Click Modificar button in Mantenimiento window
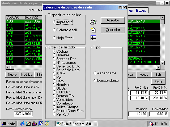This screenshot has height=127, width=170. point(27,75)
